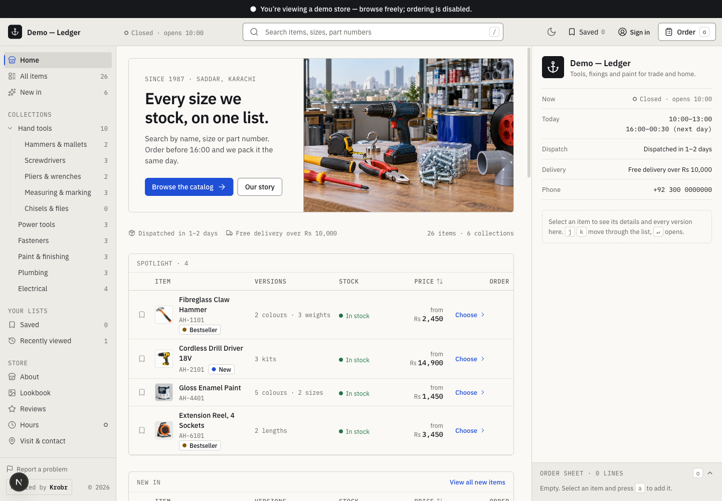Click the Visit & contact pin icon
This screenshot has height=501, width=722.
(x=12, y=441)
